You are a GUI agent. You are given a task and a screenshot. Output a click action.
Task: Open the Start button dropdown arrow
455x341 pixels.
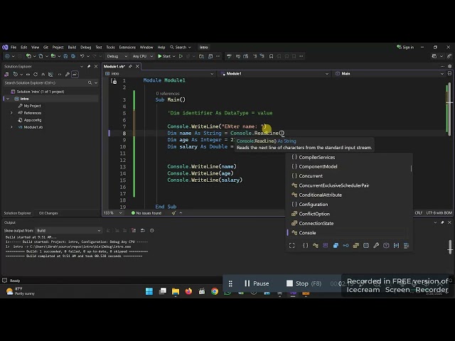173,56
